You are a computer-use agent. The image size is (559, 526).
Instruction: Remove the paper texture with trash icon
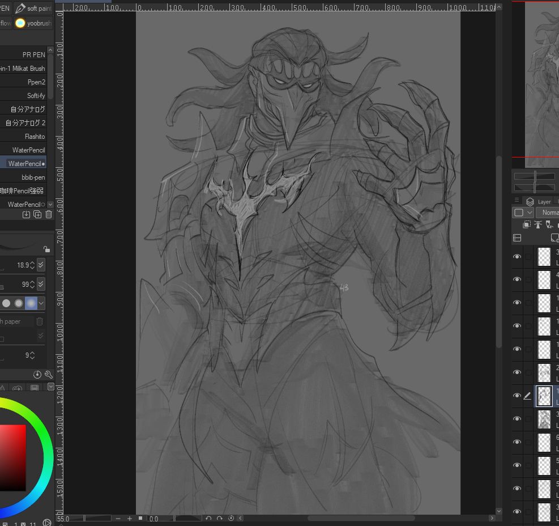[40, 321]
